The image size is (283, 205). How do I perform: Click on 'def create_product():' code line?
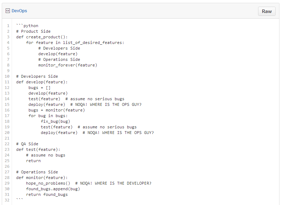[42, 37]
